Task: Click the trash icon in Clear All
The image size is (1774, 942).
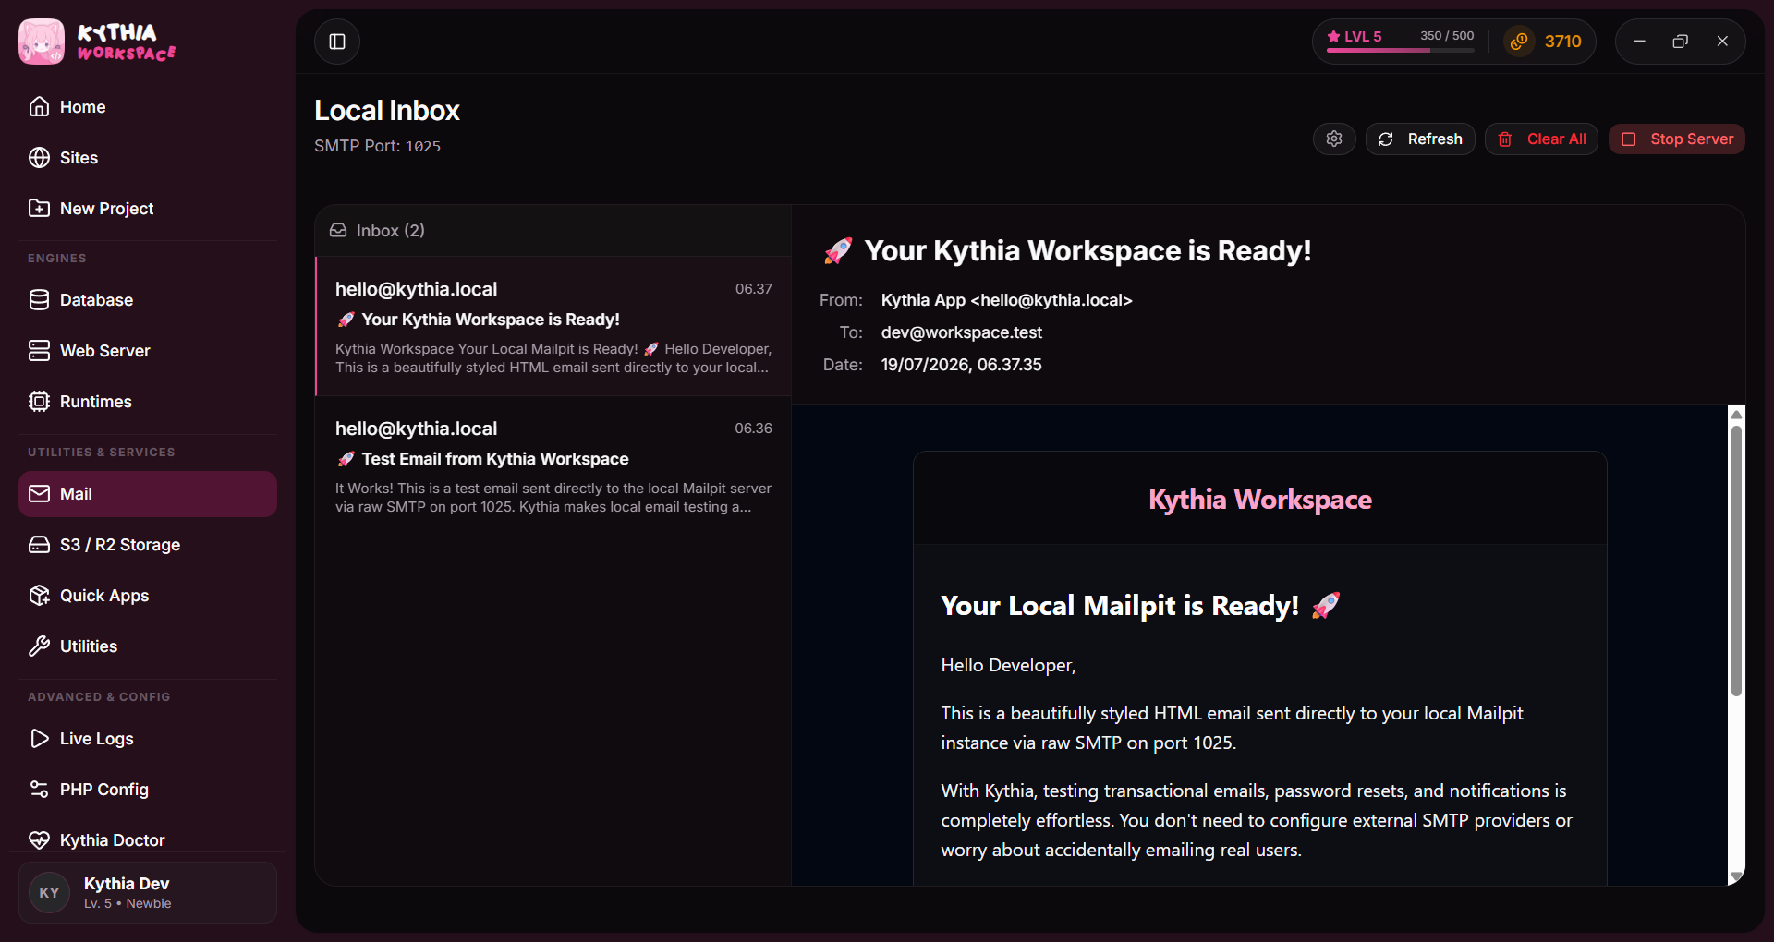Action: pos(1505,139)
